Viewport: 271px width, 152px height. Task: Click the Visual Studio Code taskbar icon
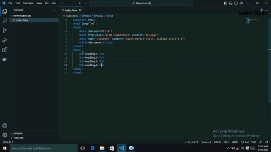pyautogui.click(x=122, y=148)
